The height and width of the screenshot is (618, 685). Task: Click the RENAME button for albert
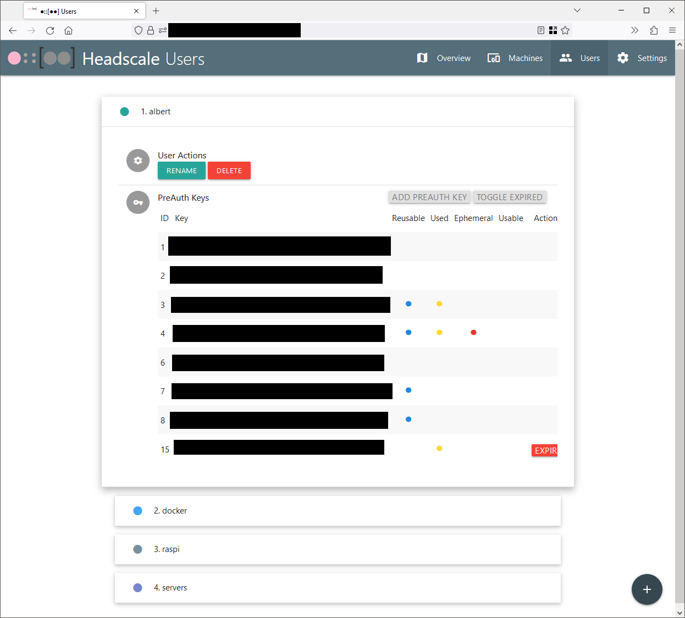tap(181, 170)
